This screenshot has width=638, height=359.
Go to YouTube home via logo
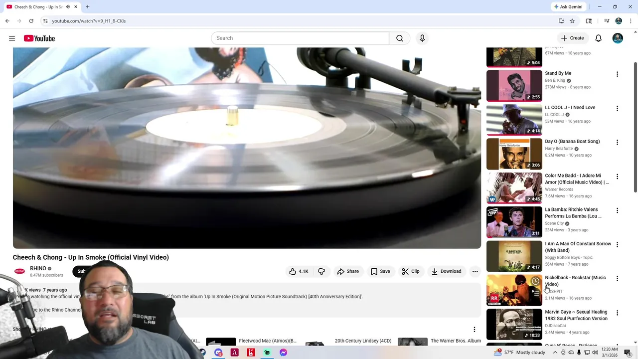pos(39,38)
